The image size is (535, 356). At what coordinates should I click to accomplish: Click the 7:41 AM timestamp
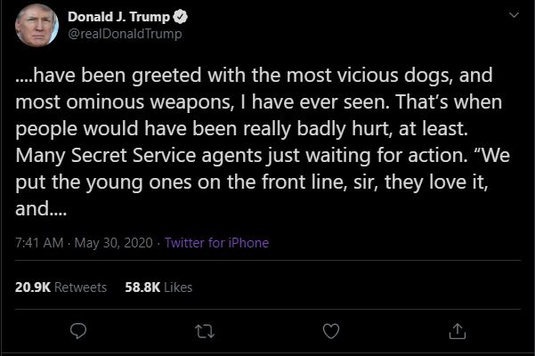[x=39, y=243]
